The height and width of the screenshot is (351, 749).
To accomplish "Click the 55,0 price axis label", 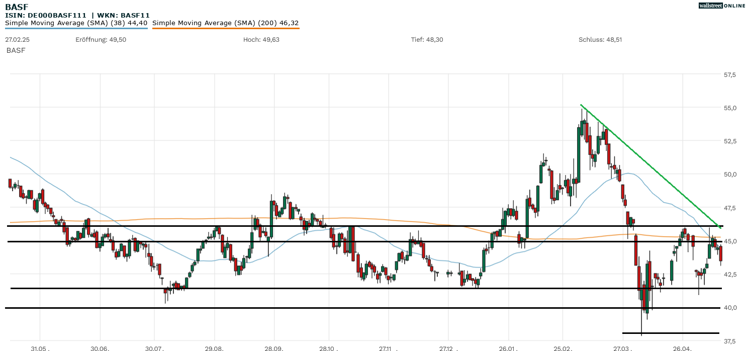I will tap(729, 108).
